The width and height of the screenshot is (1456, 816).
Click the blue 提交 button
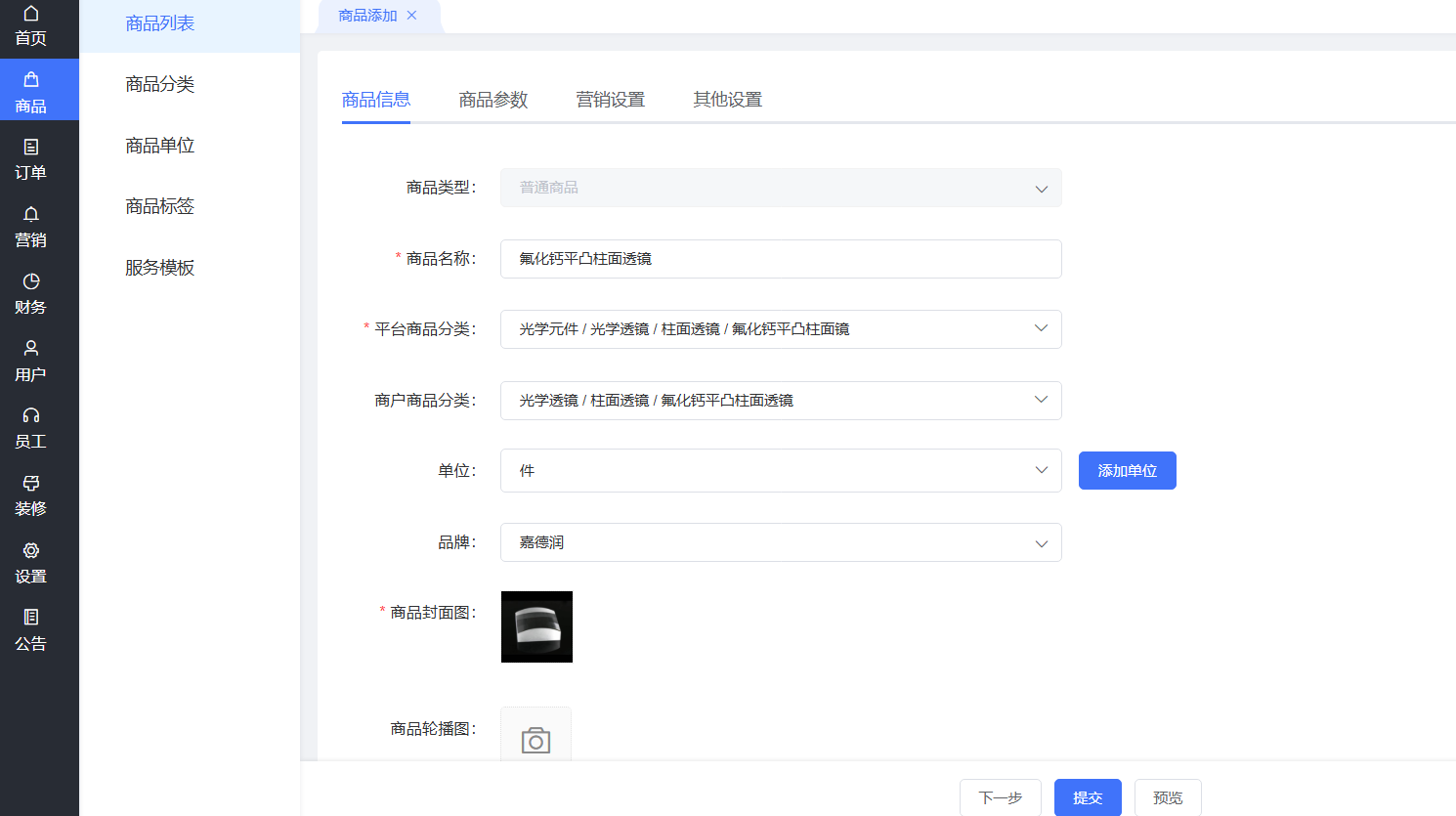point(1088,797)
